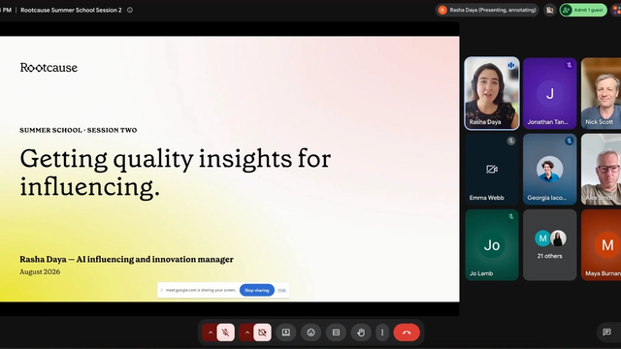Select Emma Webb participant tile
The height and width of the screenshot is (349, 621).
pyautogui.click(x=492, y=169)
